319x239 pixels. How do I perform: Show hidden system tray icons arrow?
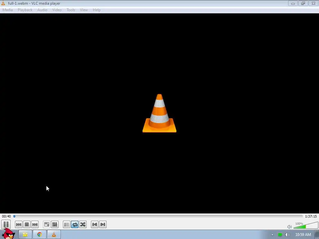coord(272,235)
